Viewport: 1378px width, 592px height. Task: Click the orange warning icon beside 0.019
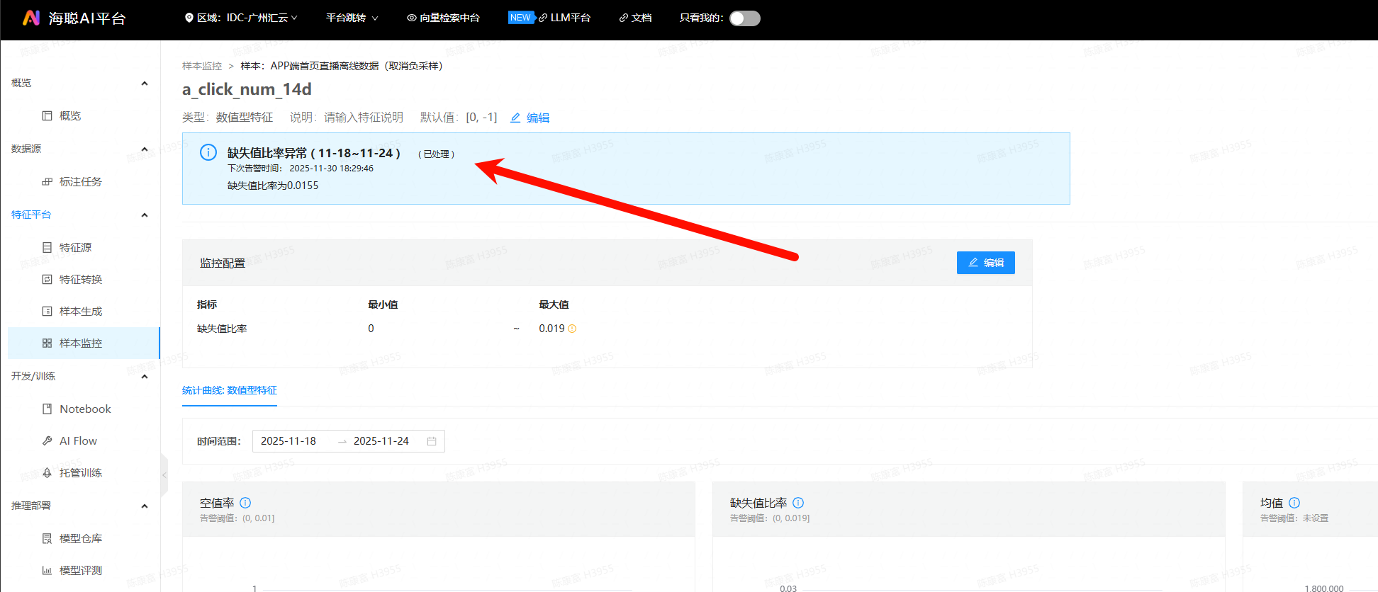click(x=572, y=329)
